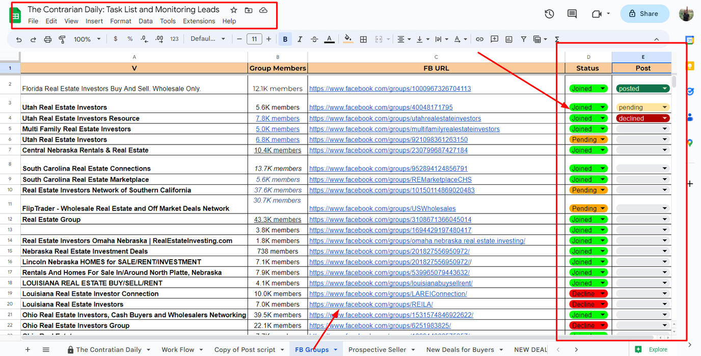Viewport: 701px width, 356px height.
Task: Click the Share button
Action: [x=644, y=14]
